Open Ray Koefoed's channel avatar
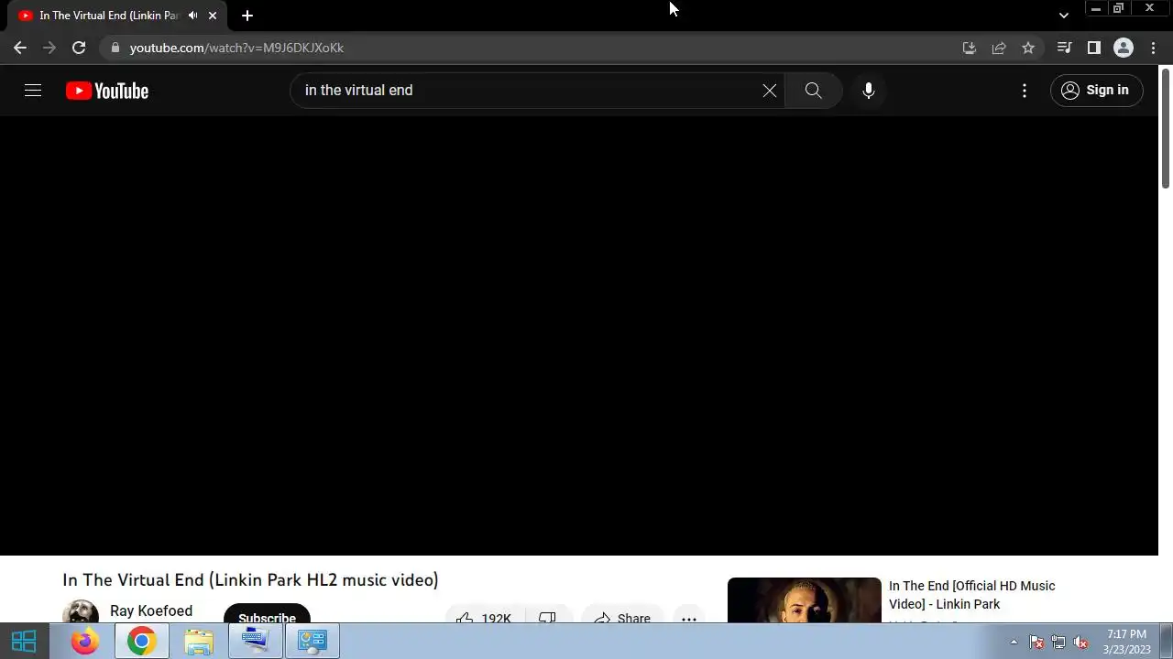 (81, 611)
